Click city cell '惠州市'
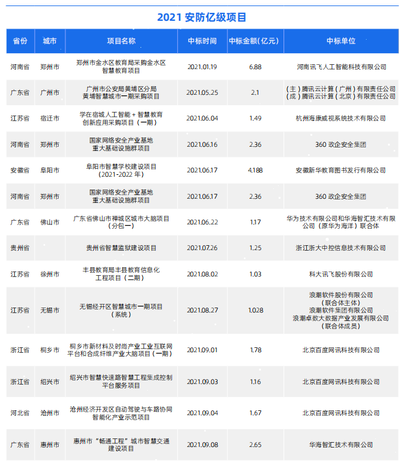410x469 pixels. point(50,445)
